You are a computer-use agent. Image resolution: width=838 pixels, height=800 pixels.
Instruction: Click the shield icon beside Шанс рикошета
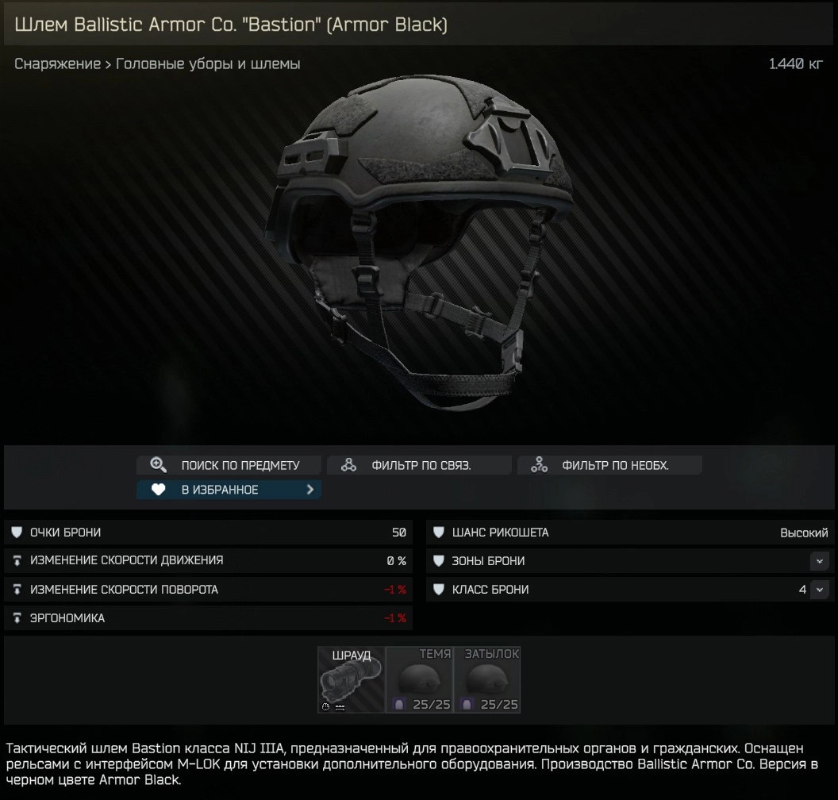[439, 533]
